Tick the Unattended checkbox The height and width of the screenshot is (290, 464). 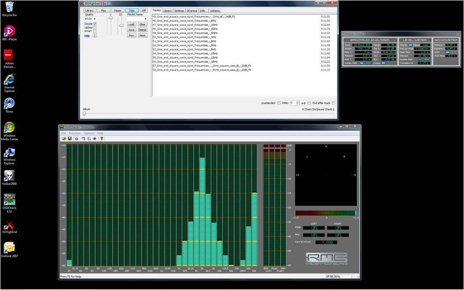(x=279, y=103)
